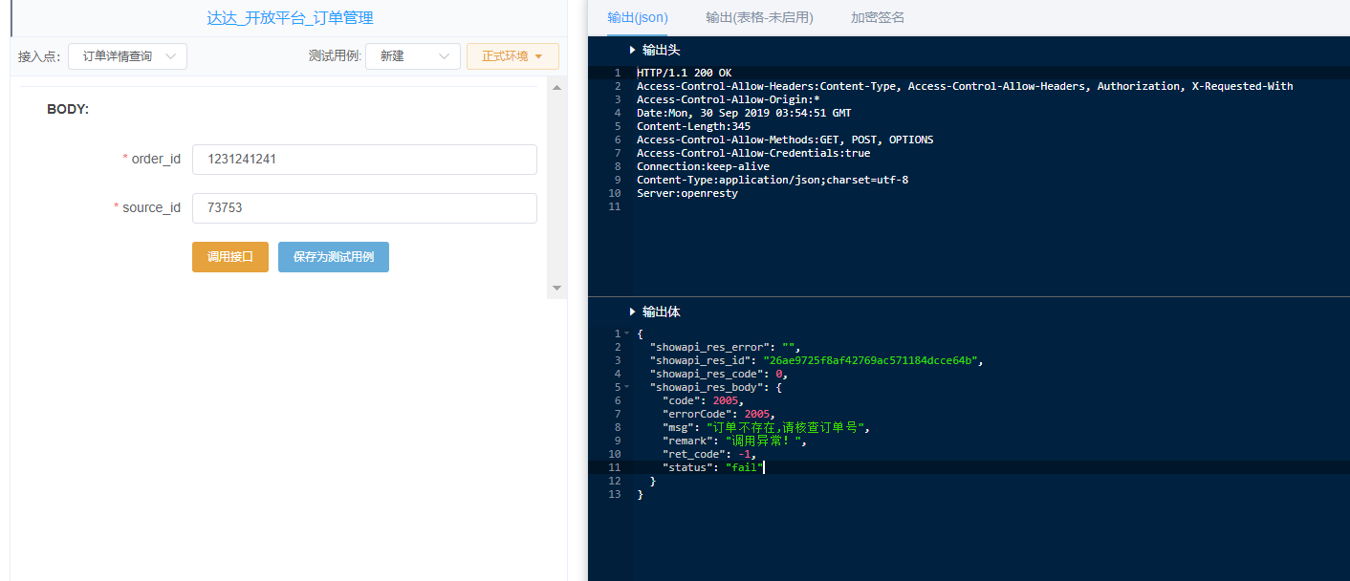1350x581 pixels.
Task: Click the Access-Control-Allow-Headers header line
Action: pos(965,86)
